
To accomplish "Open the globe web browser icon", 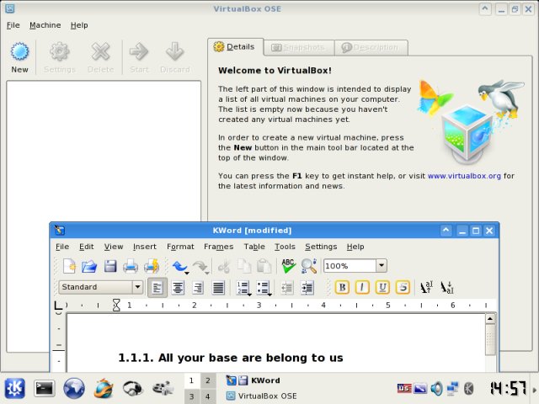I will (74, 389).
